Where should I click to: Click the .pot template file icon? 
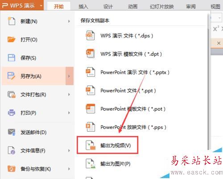click(90, 108)
